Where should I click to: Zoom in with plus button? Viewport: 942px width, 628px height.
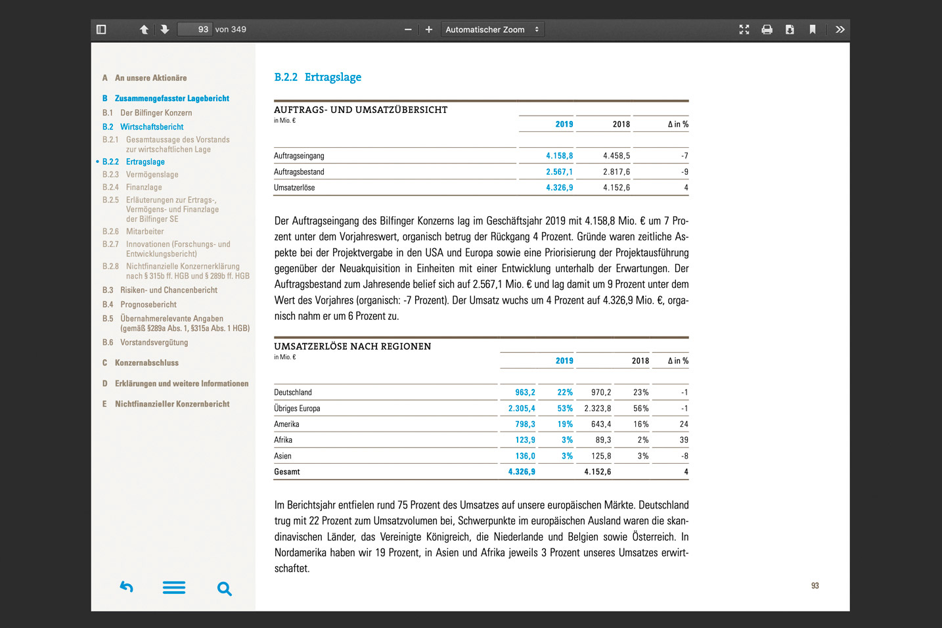click(429, 30)
